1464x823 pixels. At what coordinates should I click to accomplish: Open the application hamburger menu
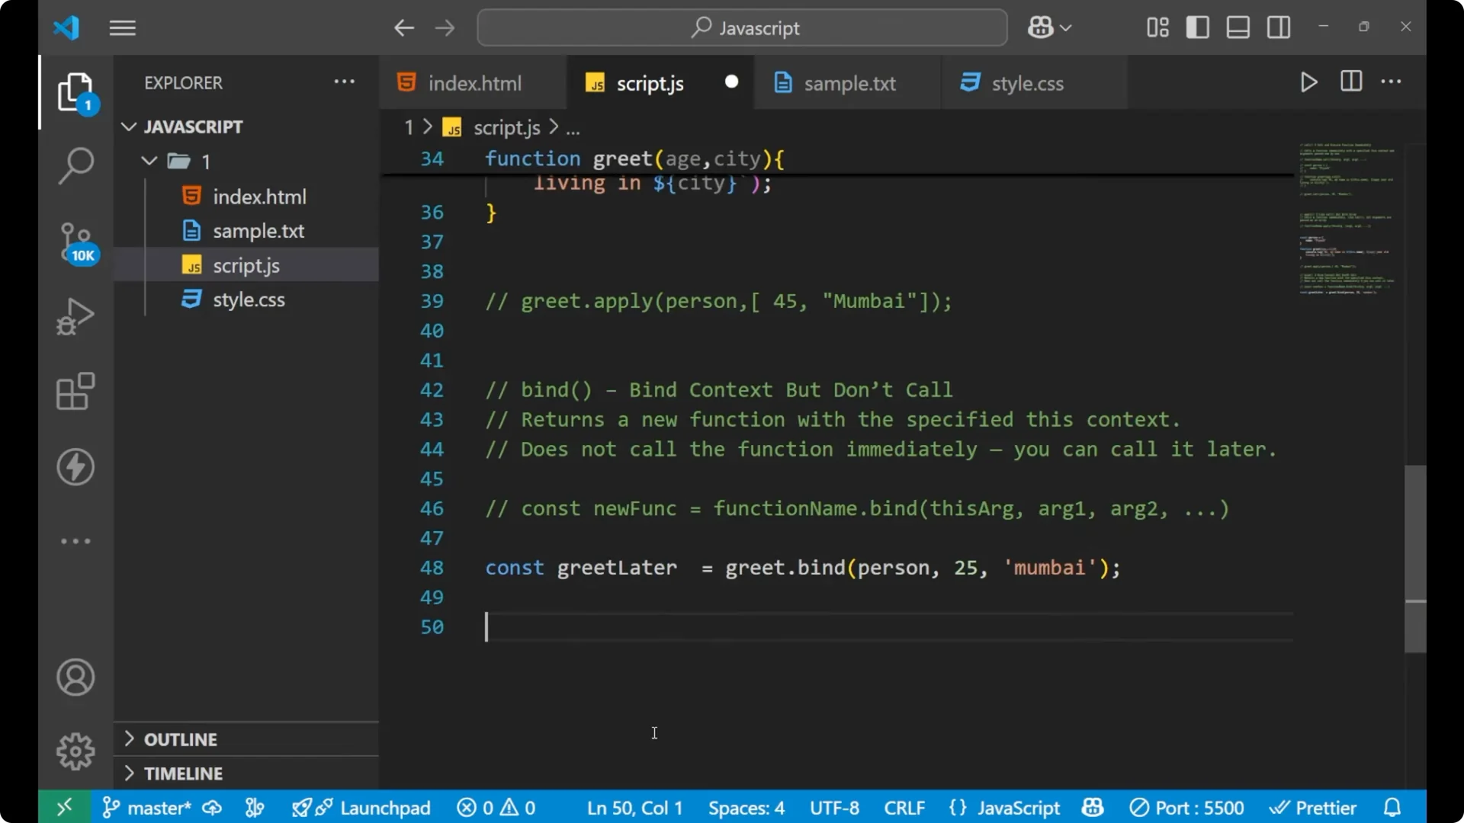(x=122, y=27)
